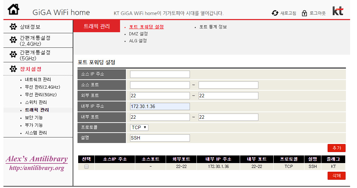
Task: Open 시스템 관리 submenu
Action: 36,133
